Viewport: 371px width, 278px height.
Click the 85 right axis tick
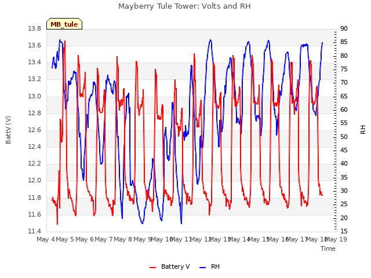click(344, 42)
